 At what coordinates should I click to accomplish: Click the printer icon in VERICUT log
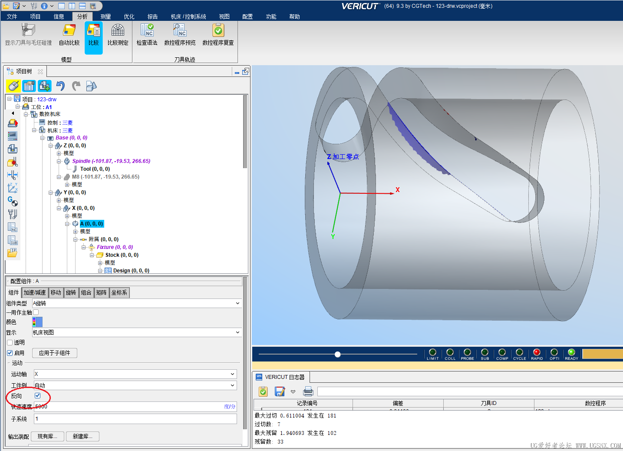point(308,391)
